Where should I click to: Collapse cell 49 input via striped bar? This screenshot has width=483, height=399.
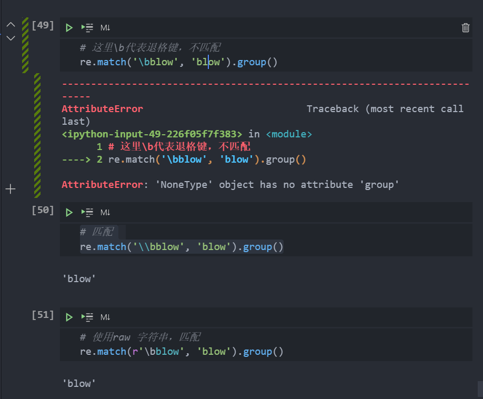click(x=25, y=45)
